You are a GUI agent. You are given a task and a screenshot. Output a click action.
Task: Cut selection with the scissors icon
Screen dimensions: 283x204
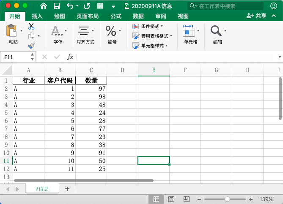coord(31,26)
